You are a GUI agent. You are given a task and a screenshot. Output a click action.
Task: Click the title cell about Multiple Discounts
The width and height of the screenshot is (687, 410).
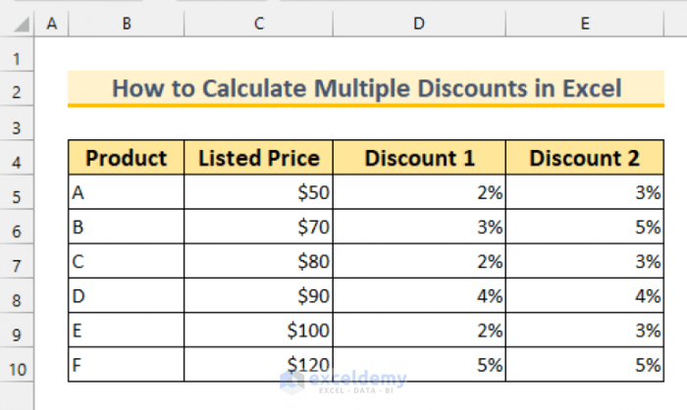point(365,89)
